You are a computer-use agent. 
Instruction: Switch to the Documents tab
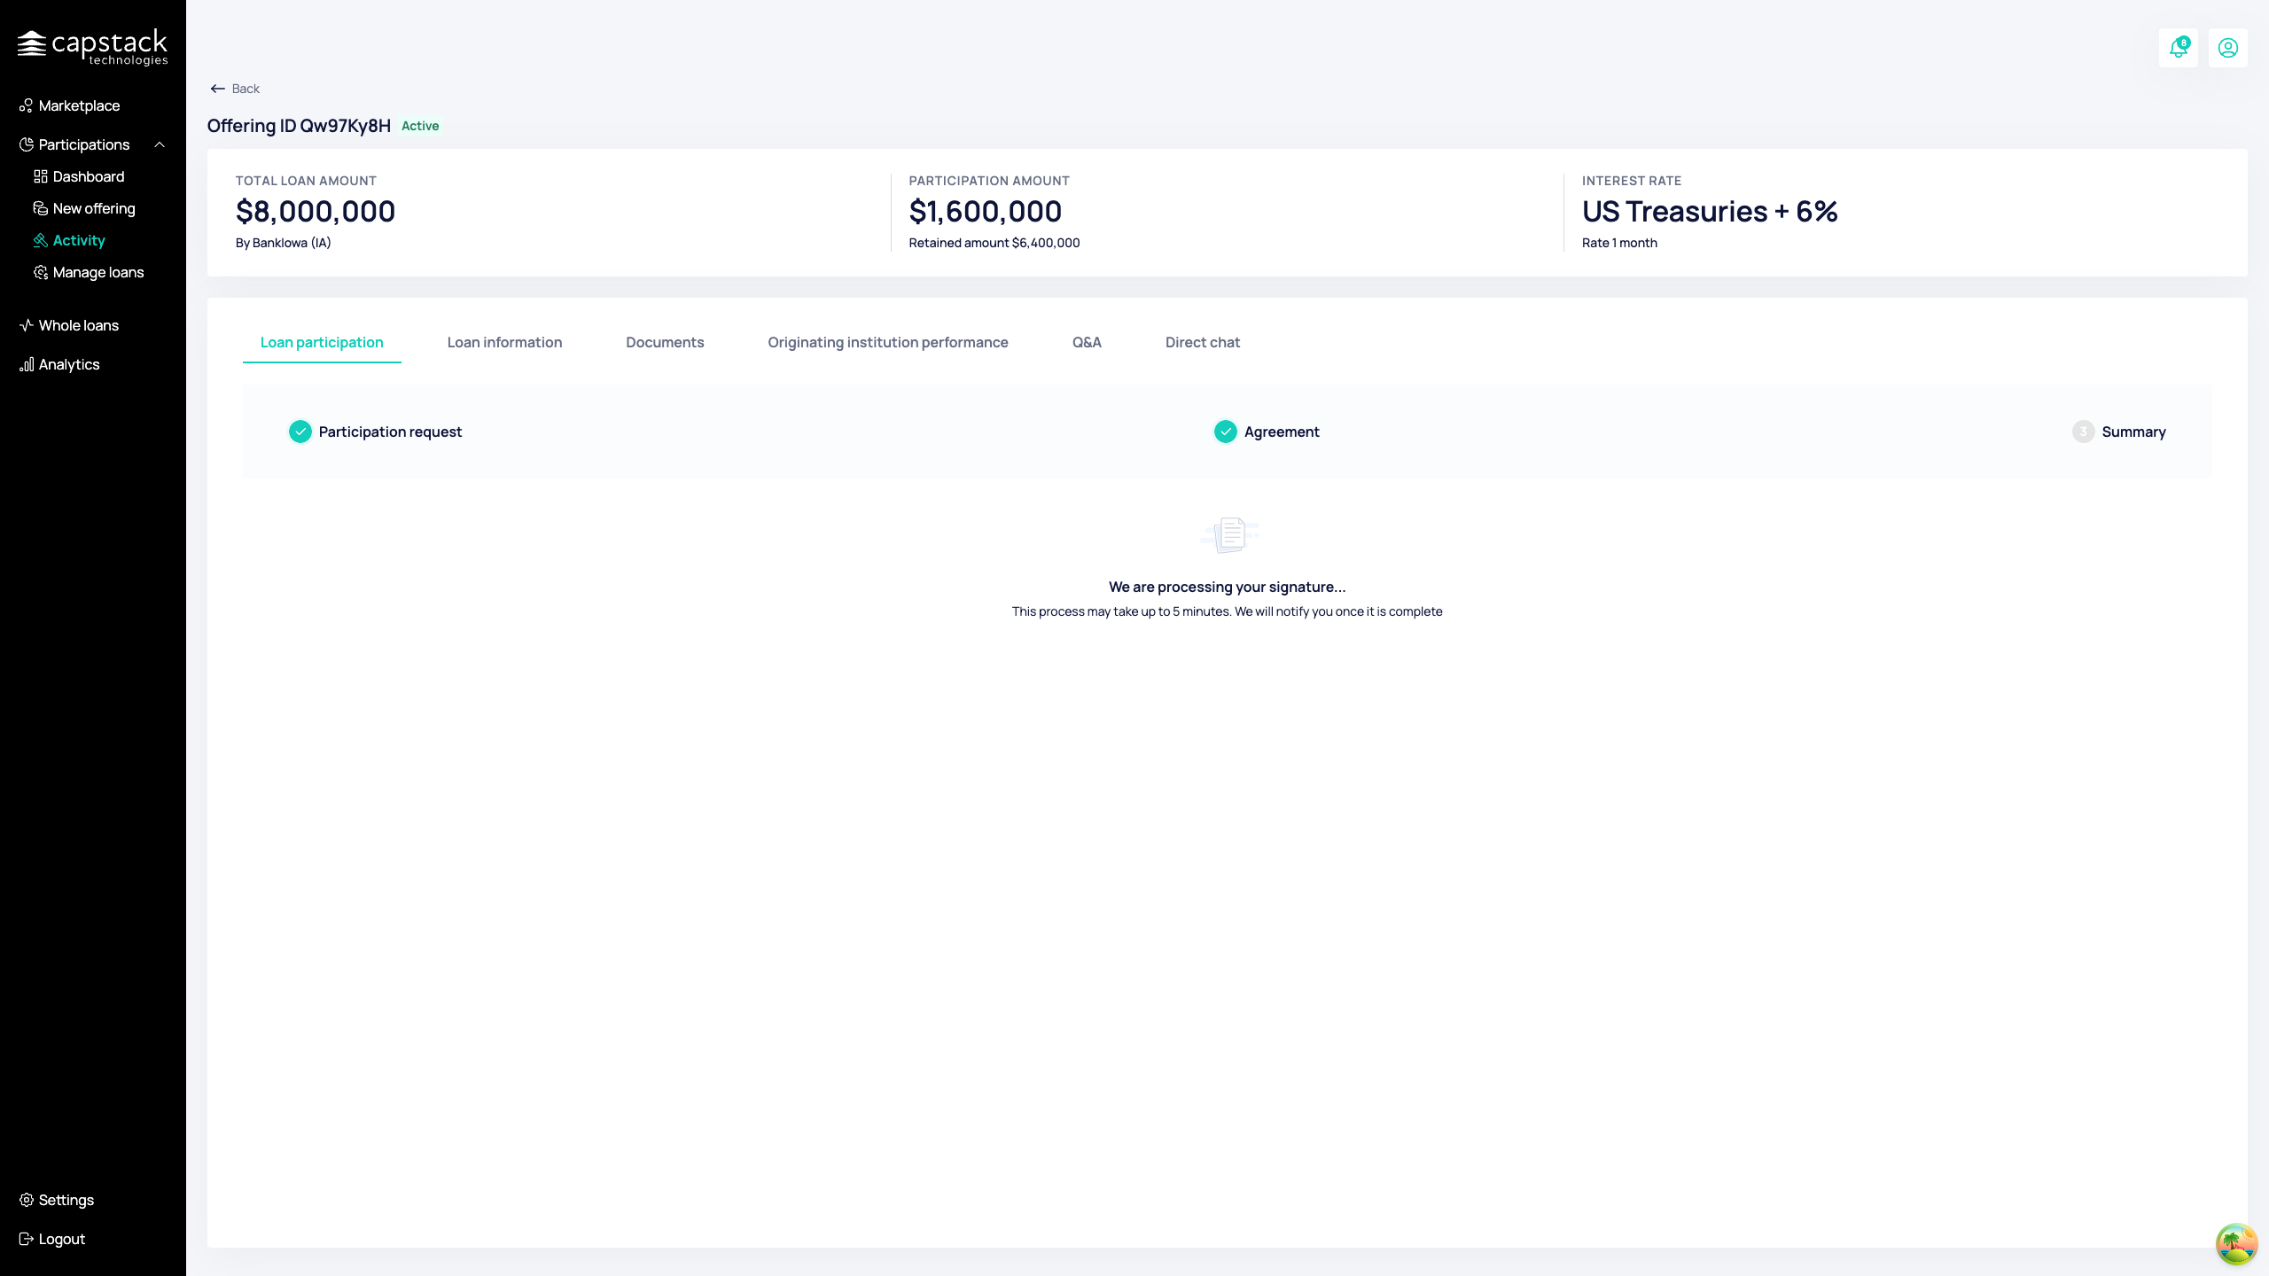tap(665, 342)
